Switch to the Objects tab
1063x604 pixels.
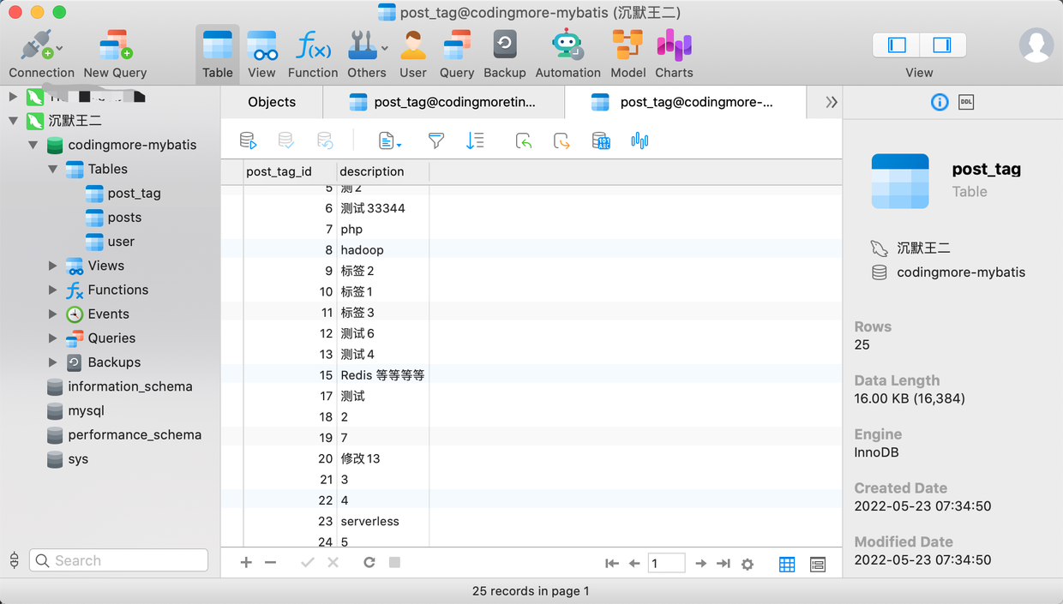[272, 102]
